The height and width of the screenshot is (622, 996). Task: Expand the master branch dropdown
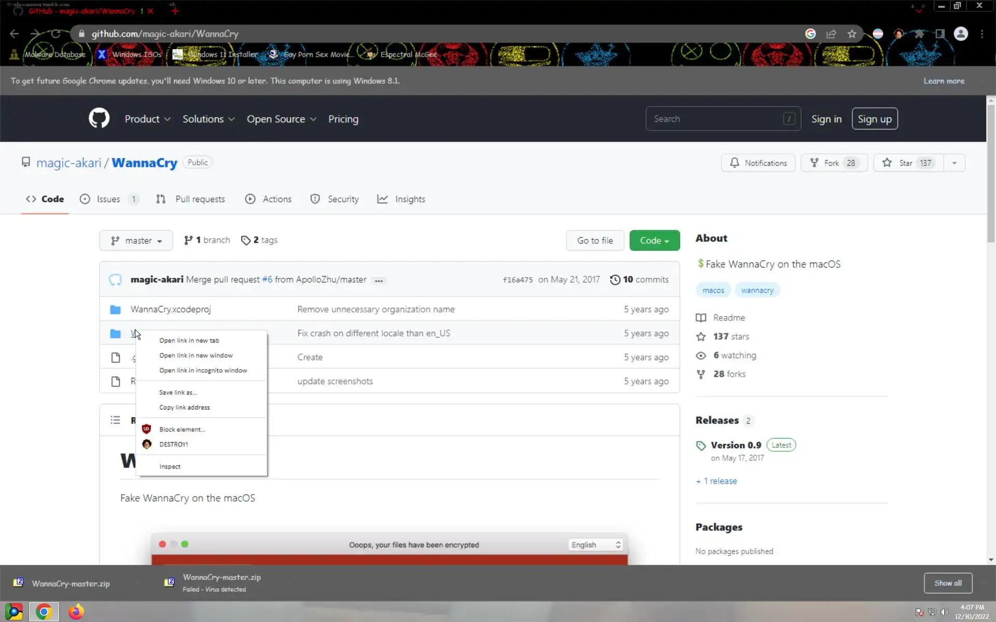pos(136,241)
